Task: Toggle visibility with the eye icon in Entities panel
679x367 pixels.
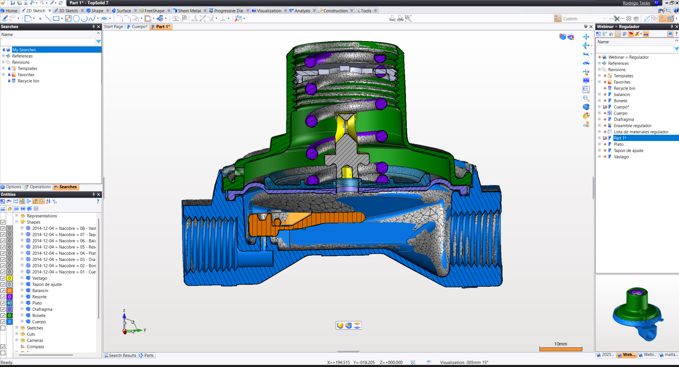Action: tap(3, 209)
